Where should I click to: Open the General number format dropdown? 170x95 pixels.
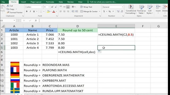coord(122,7)
